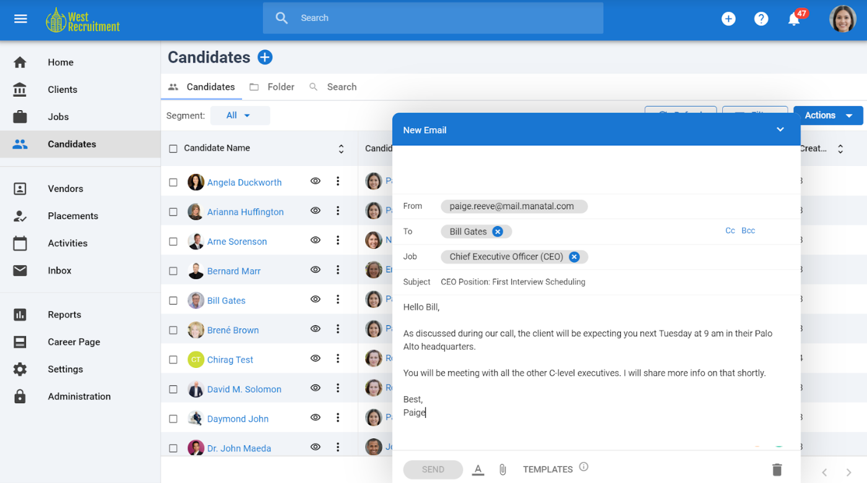Open more options for Chirag Test
The width and height of the screenshot is (867, 483).
(338, 359)
